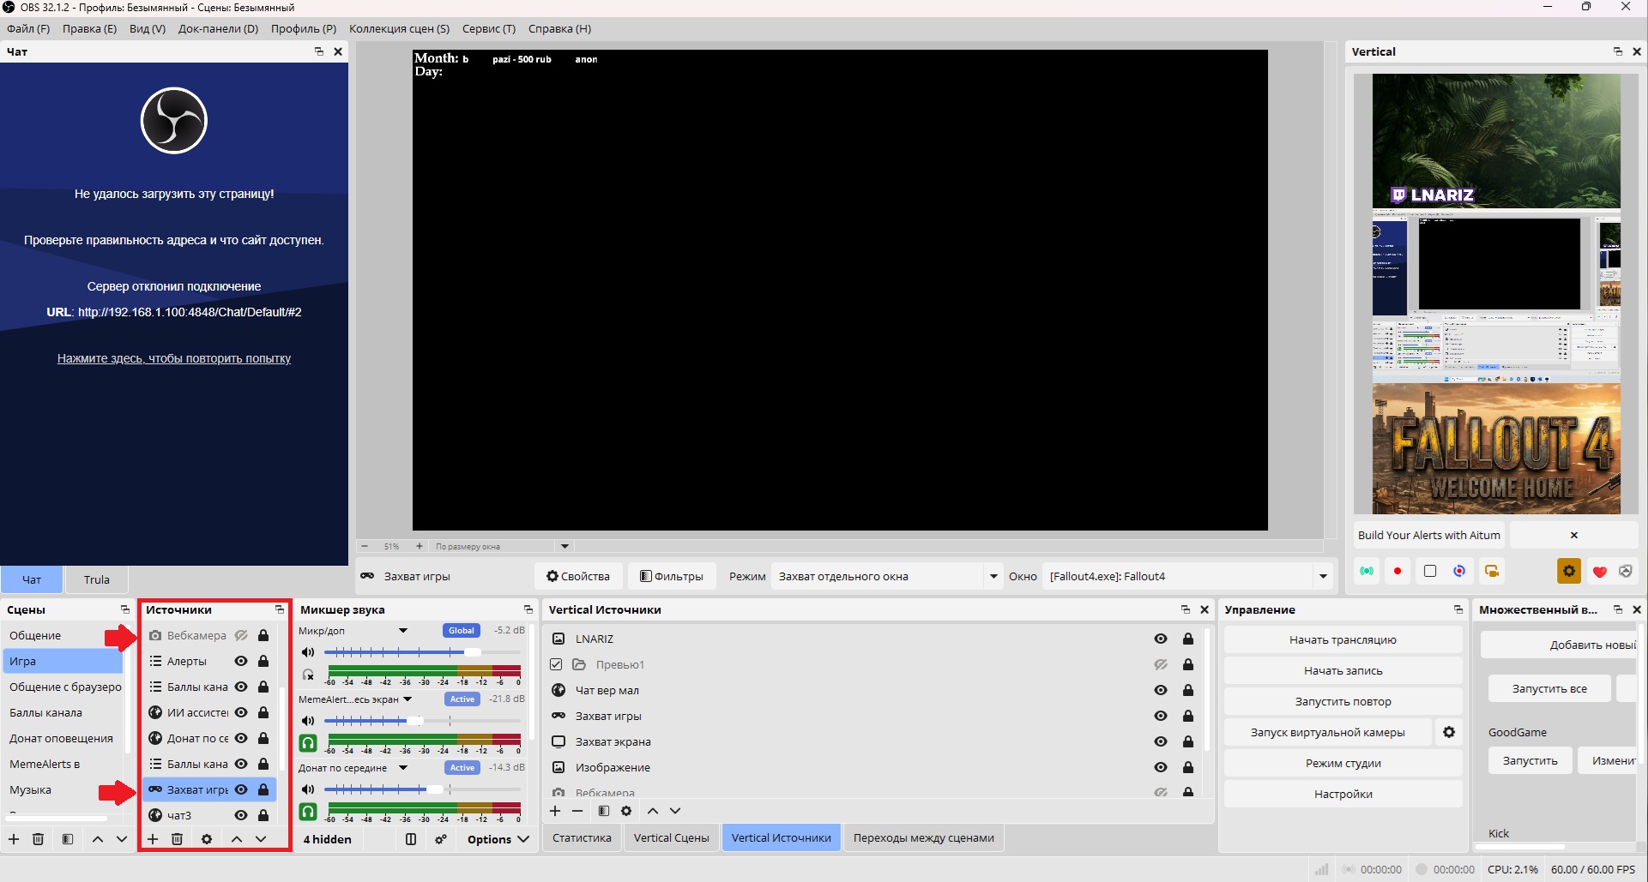Remove source with minus icon in Vertical Источники
1648x882 pixels.
pos(577,811)
